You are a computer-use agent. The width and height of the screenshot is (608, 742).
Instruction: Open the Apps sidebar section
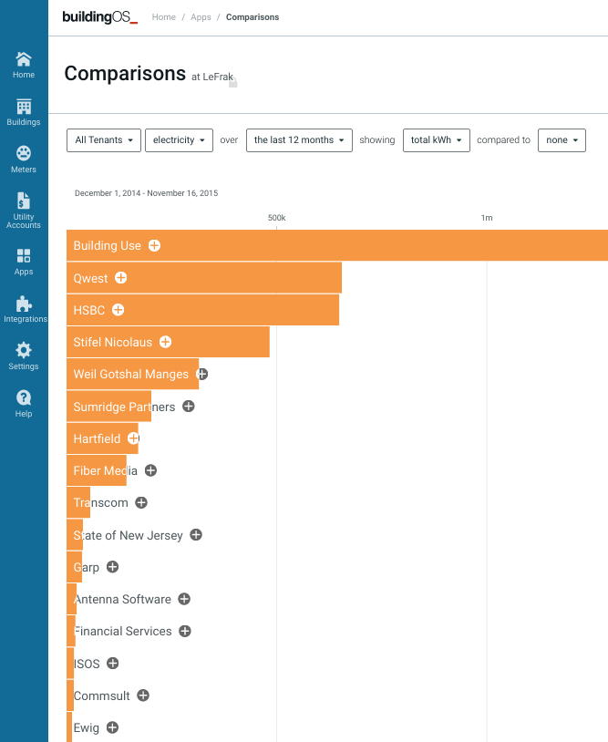coord(24,263)
